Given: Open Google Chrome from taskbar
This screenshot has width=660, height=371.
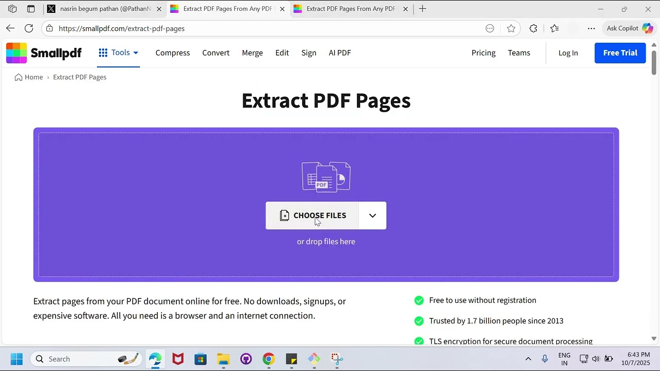Looking at the screenshot, I should [x=269, y=359].
